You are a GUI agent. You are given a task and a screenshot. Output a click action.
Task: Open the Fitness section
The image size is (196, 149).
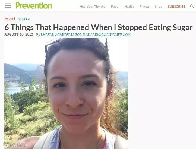tap(144, 7)
